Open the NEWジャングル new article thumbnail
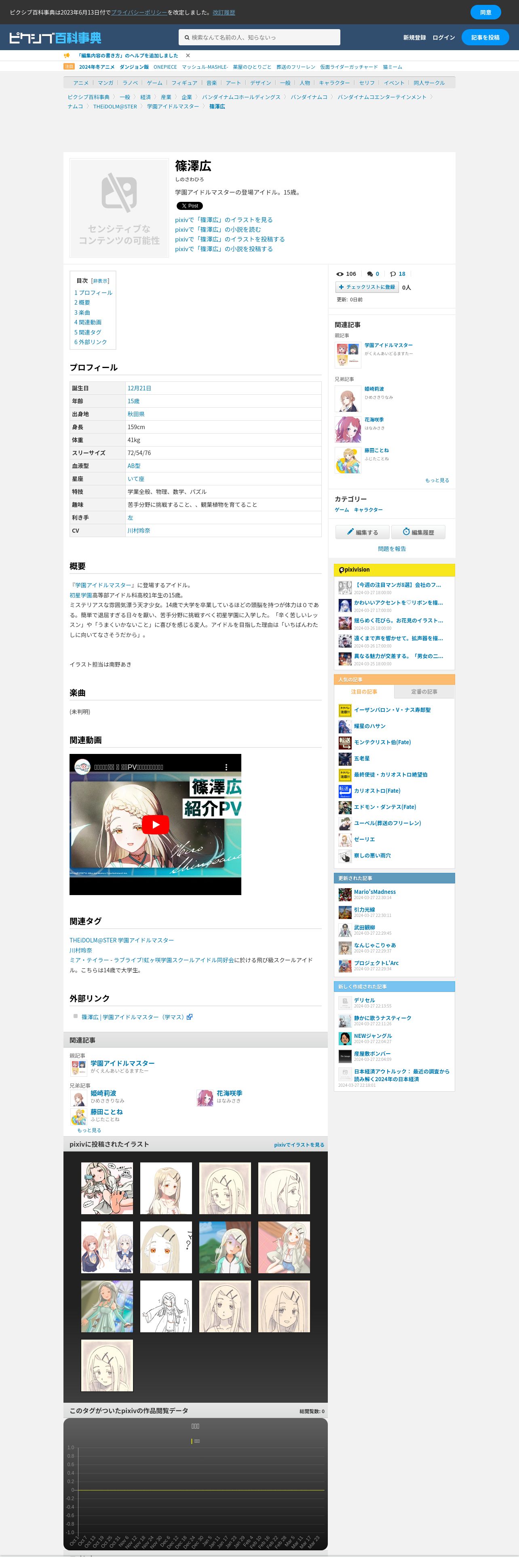 pyautogui.click(x=345, y=1039)
